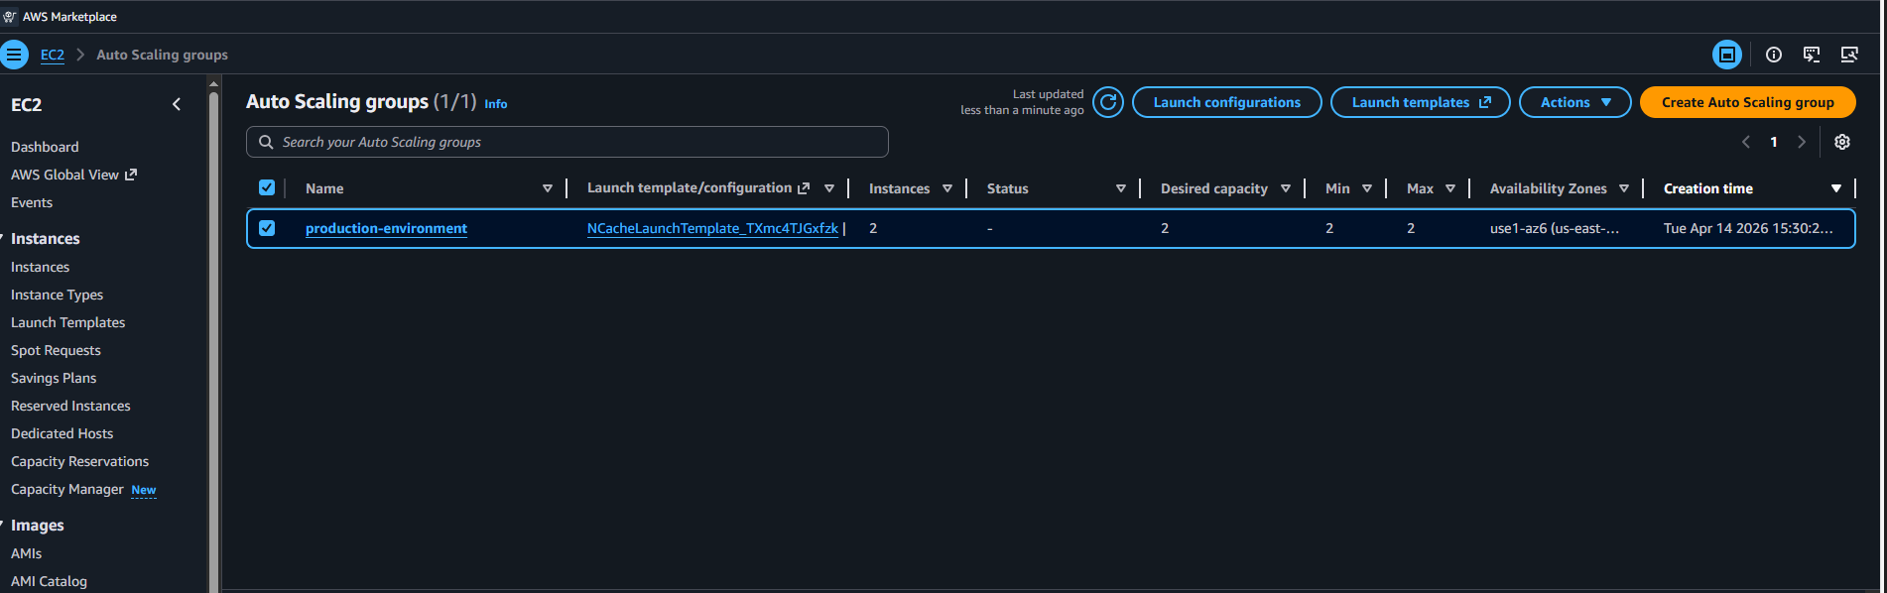Click the search magnifier icon
This screenshot has height=593, width=1887.
tap(266, 142)
